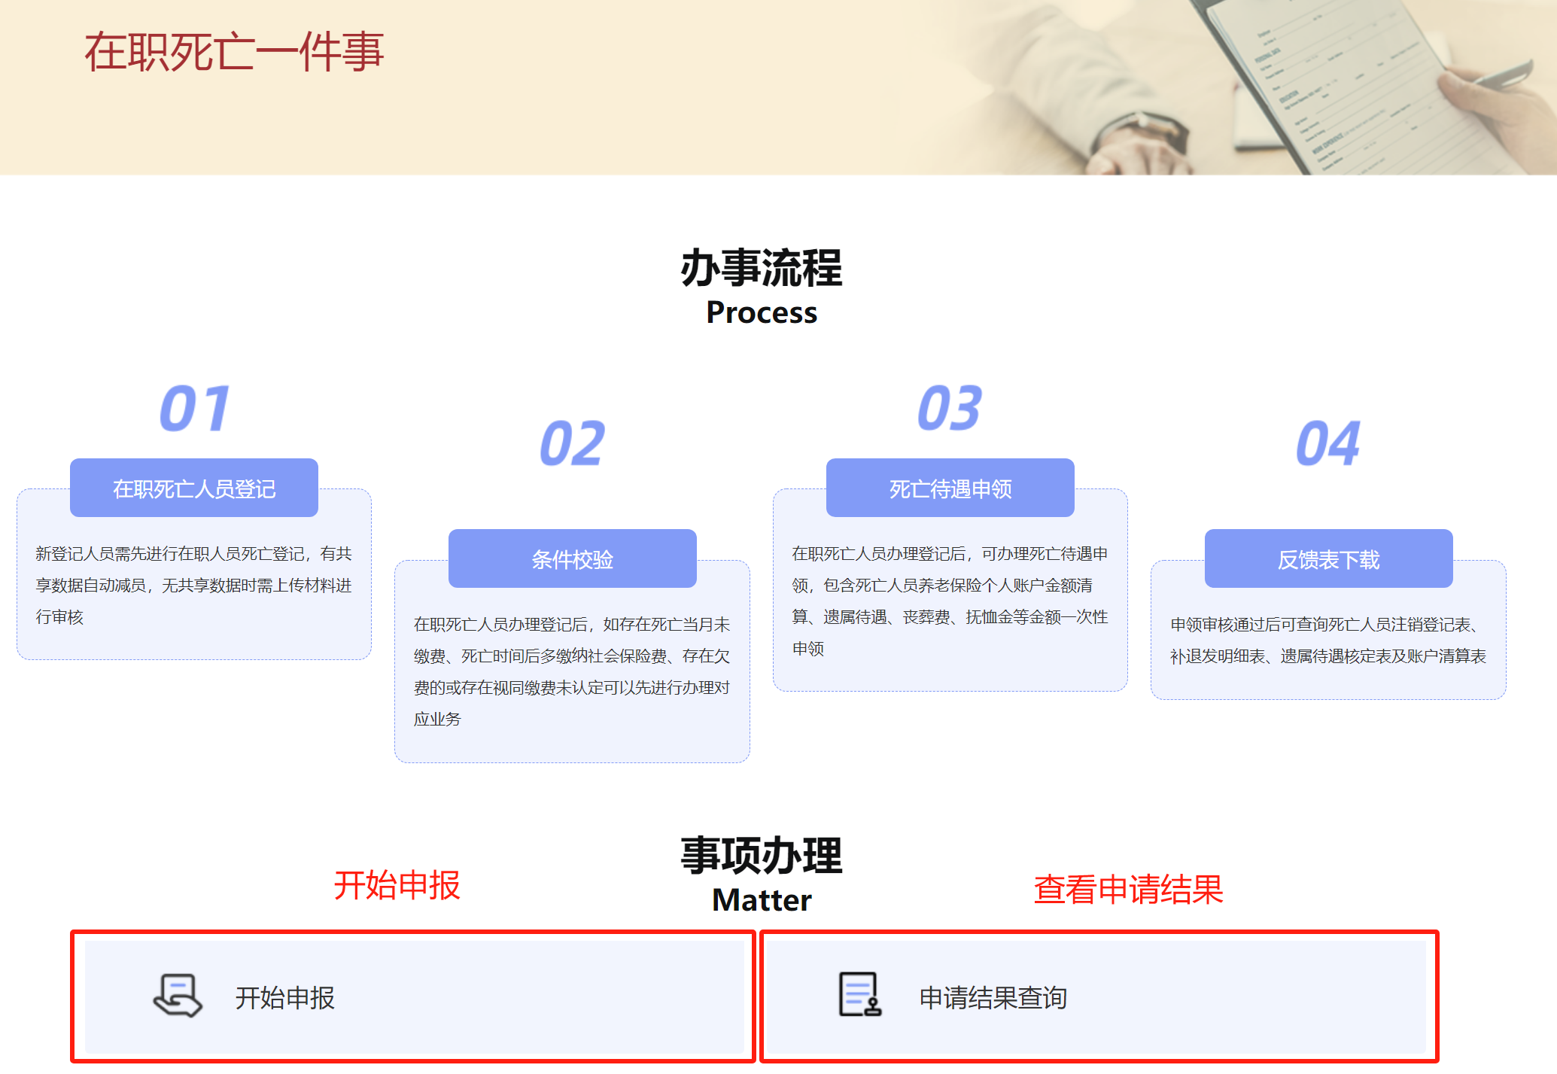Click the hand-with-document icon beside 开始申报

point(178,996)
